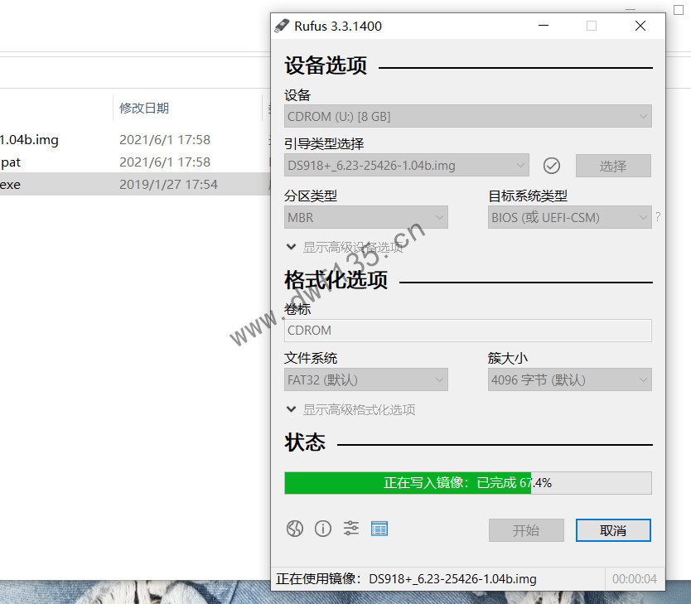Click the image writing progress bar
691x604 pixels.
tap(468, 483)
